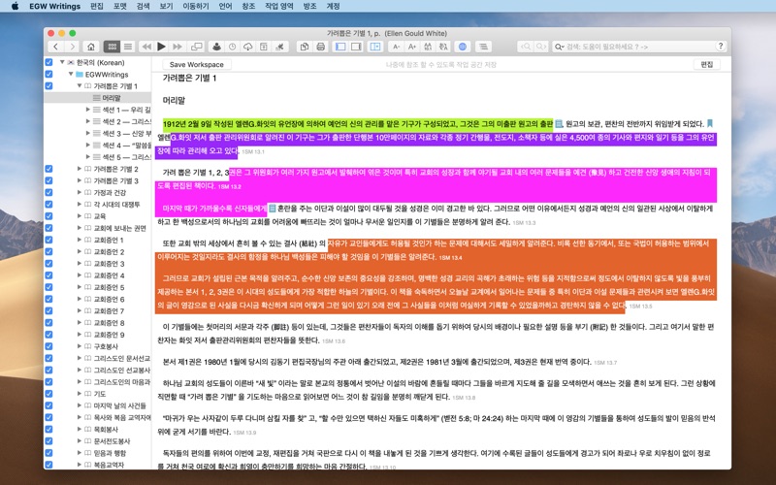
Task: Switch to the grid view layout
Action: (x=112, y=47)
